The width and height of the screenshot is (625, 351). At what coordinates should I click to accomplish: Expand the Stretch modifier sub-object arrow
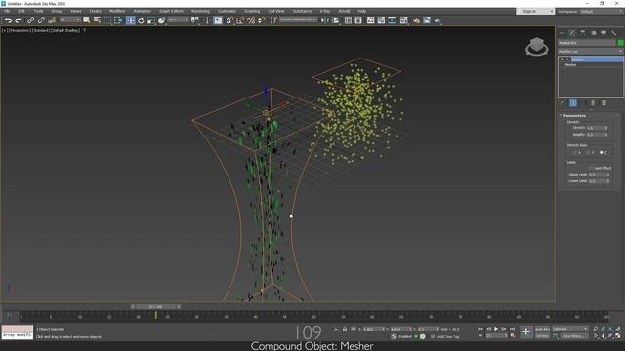coord(567,59)
